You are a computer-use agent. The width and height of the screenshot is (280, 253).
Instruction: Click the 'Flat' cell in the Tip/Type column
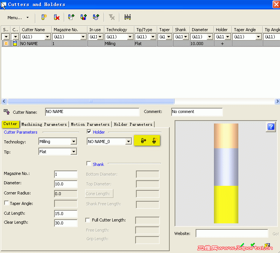tap(146, 44)
